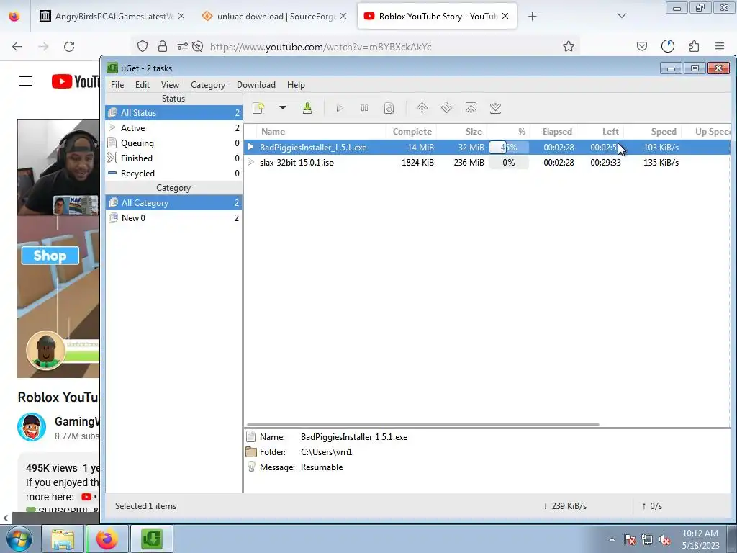
Task: Select All Status in the status list
Action: (x=174, y=113)
